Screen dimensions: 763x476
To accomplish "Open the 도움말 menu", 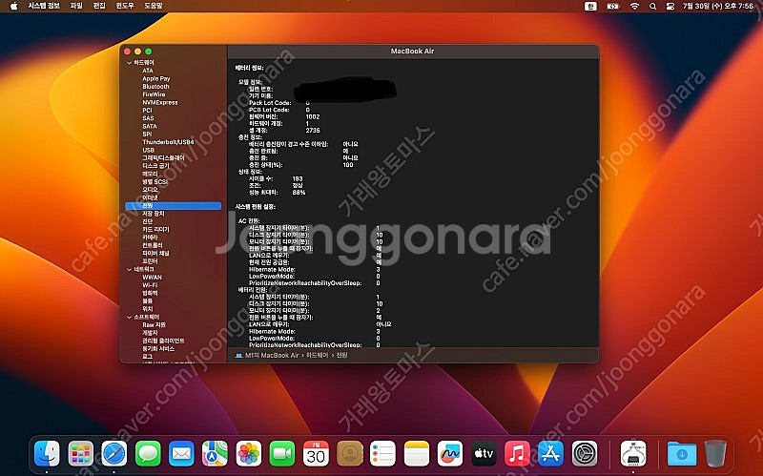I will (154, 6).
